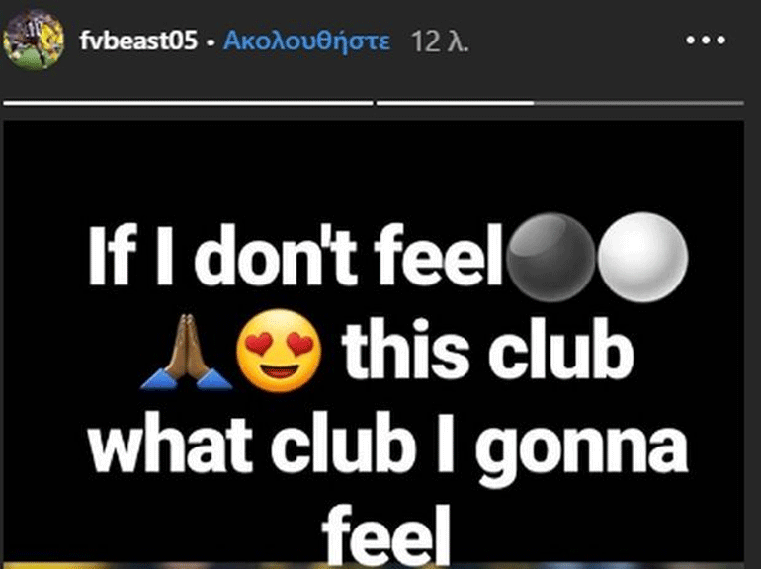Viewport: 761px width, 569px height.
Task: Click the fvbeast05 username
Action: (x=138, y=41)
